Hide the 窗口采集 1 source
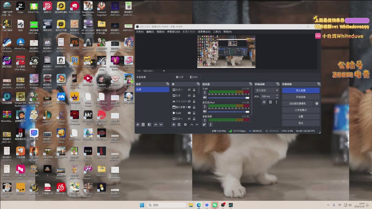Screen dimensions: 372x209 pos(189,107)
